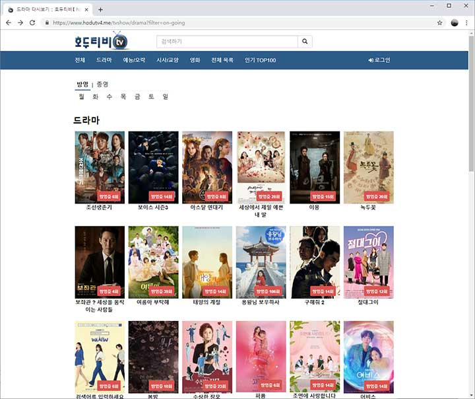Filter by Saturday with 토
The width and height of the screenshot is (475, 399).
(151, 97)
